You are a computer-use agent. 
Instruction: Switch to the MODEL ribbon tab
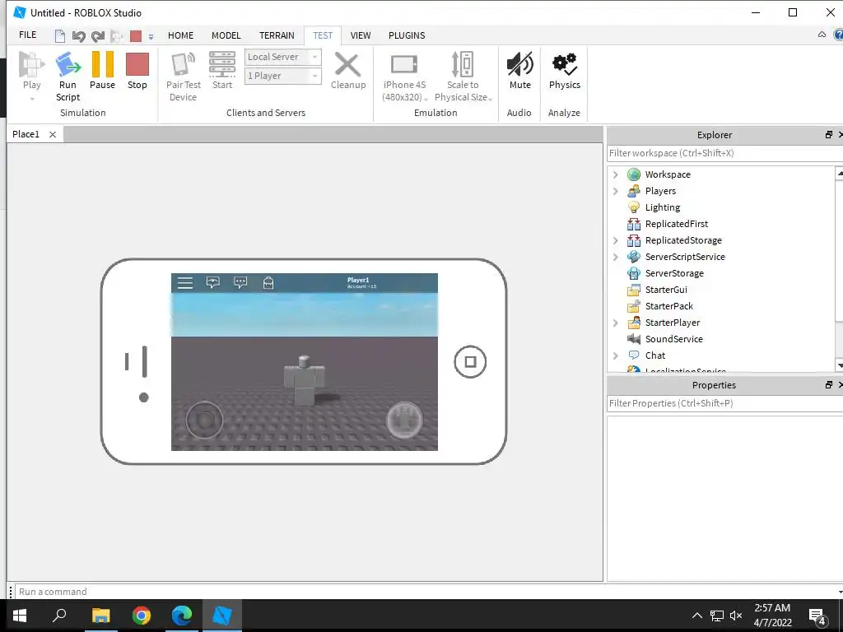226,35
